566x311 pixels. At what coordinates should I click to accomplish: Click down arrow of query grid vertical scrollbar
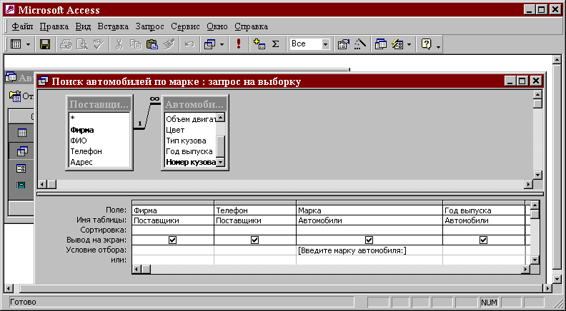click(x=535, y=260)
